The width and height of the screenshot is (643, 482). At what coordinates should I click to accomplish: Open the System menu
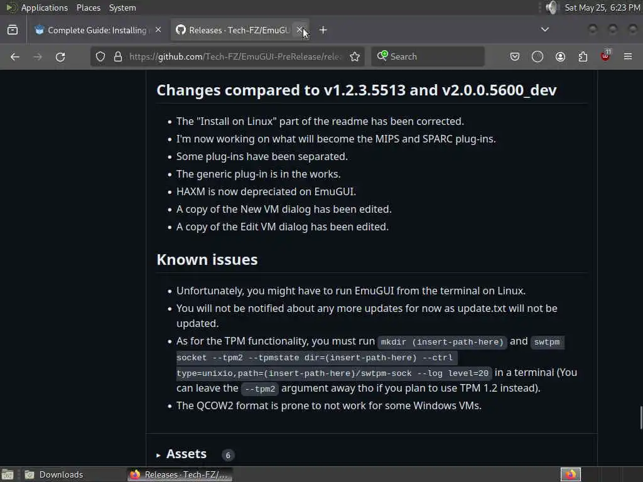(122, 8)
